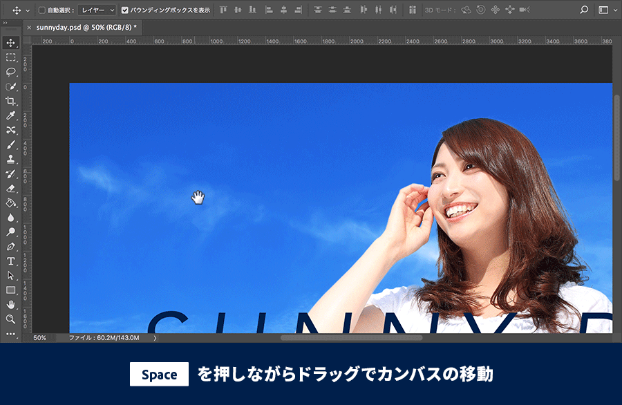Screen dimensions: 622x405
Task: Open the レイヤー auto-select dropdown
Action: (x=97, y=10)
